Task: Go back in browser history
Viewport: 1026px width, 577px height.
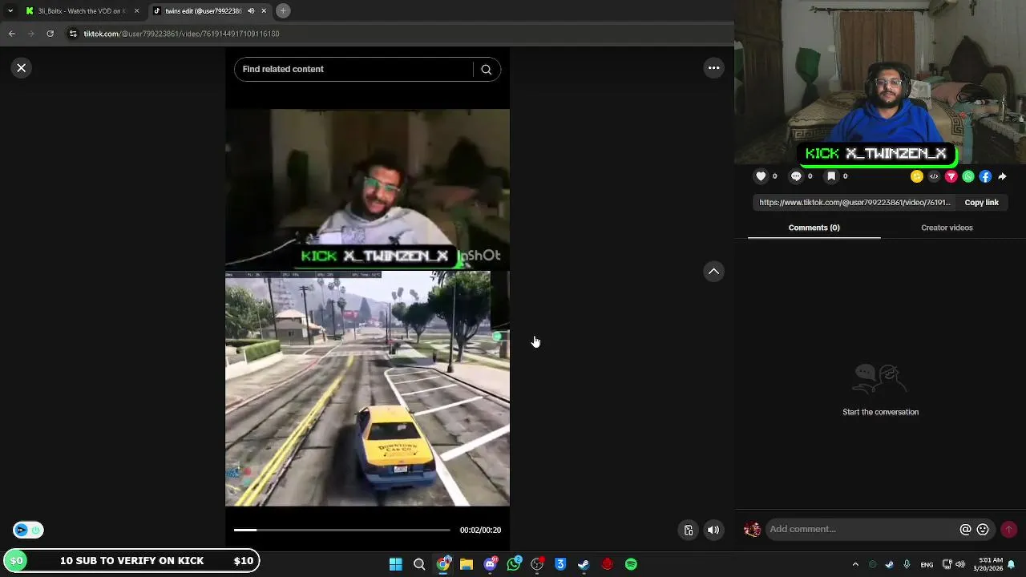Action: click(11, 34)
